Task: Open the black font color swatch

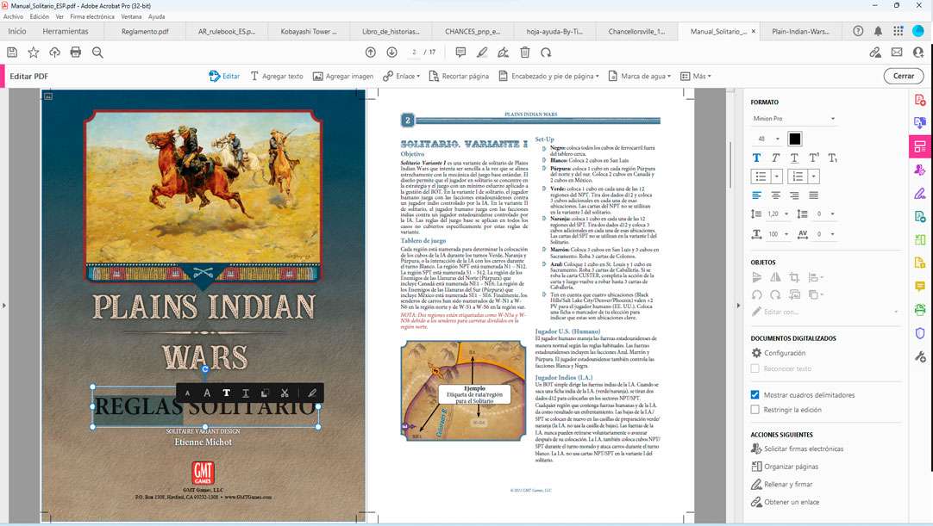Action: (794, 139)
